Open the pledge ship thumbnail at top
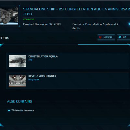Screen dimensions: 130x130 point(9,16)
